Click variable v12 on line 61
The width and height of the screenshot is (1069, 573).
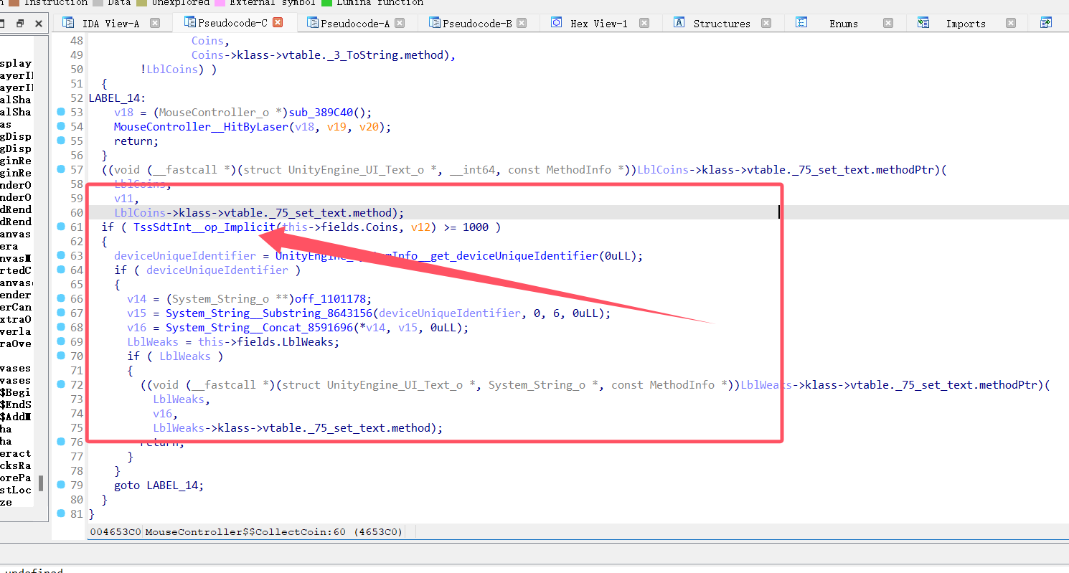coord(420,227)
